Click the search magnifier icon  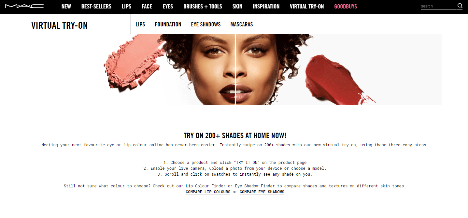point(460,6)
